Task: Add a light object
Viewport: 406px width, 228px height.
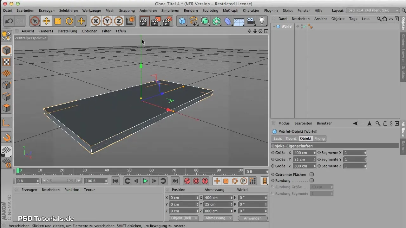Action: click(x=262, y=21)
